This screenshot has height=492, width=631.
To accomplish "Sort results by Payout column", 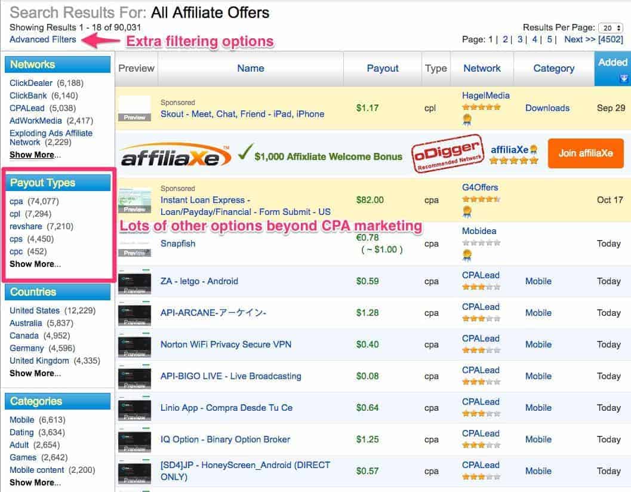I will tap(382, 69).
